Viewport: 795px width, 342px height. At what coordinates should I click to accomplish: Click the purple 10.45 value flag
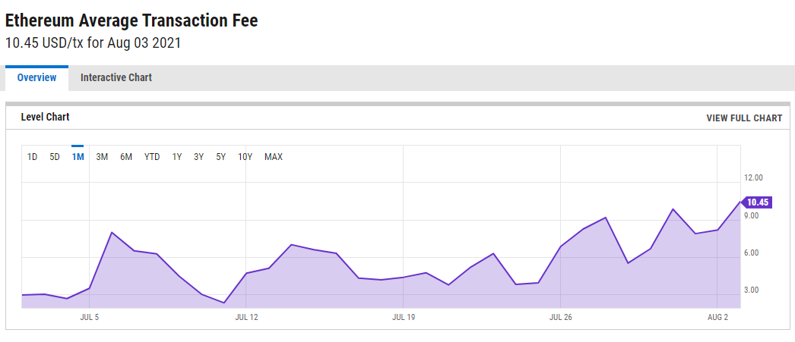click(757, 202)
